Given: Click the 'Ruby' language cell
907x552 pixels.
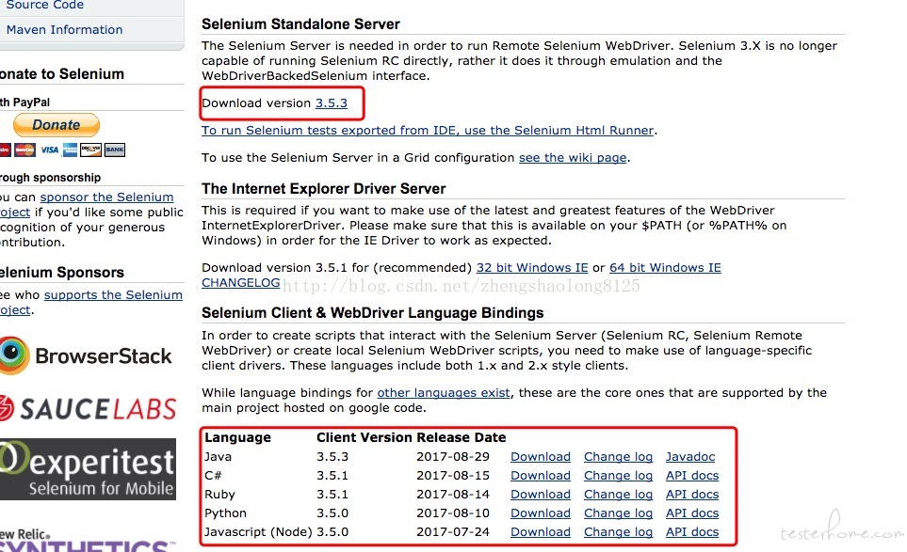Looking at the screenshot, I should 219,495.
